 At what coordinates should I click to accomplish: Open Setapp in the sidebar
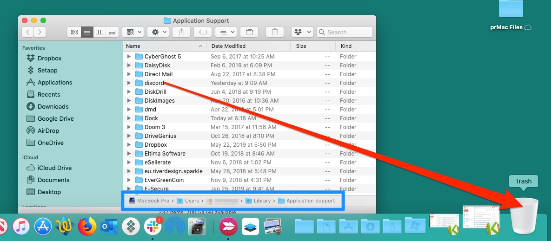pyautogui.click(x=42, y=70)
